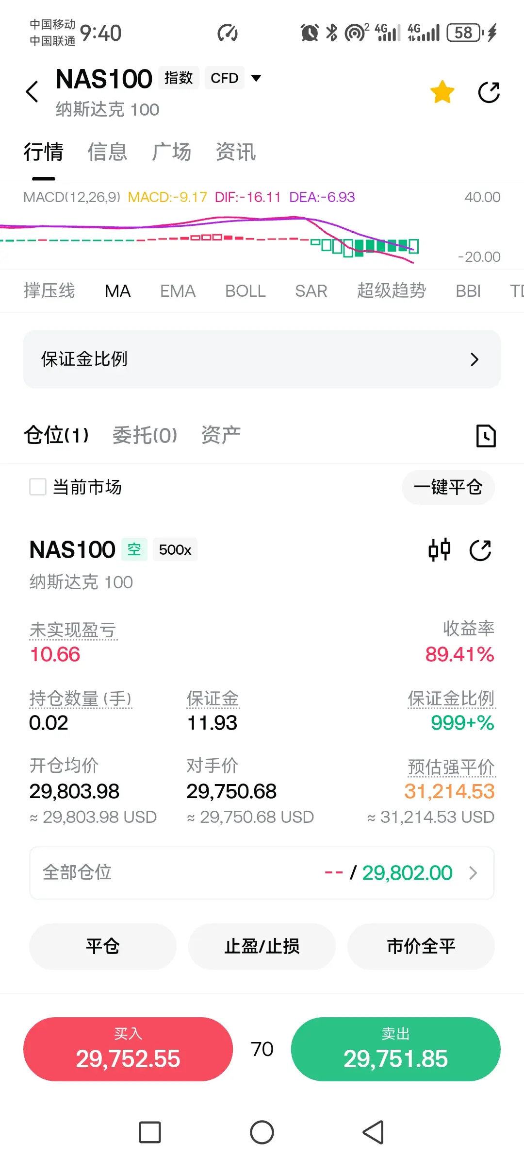Switch to the 信息 tab
This screenshot has width=524, height=1160.
(x=108, y=152)
